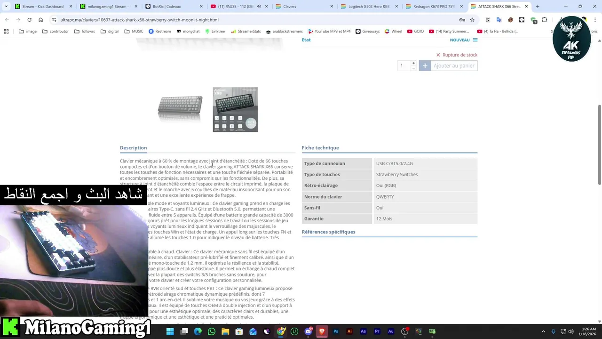602x339 pixels.
Task: Open the StreamerStats bookmark
Action: pos(246,31)
